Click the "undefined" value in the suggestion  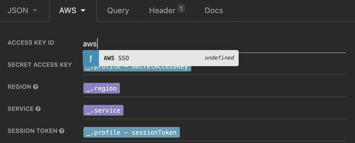tap(219, 58)
